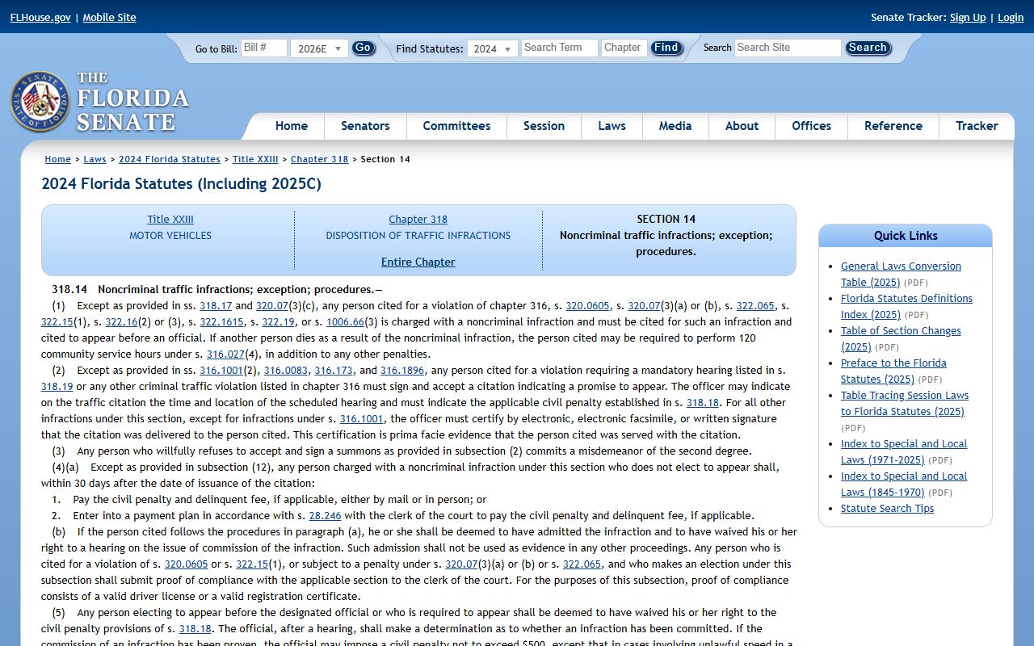Click the Florida Senate seal logo
Screen dimensions: 1034x646
40,102
